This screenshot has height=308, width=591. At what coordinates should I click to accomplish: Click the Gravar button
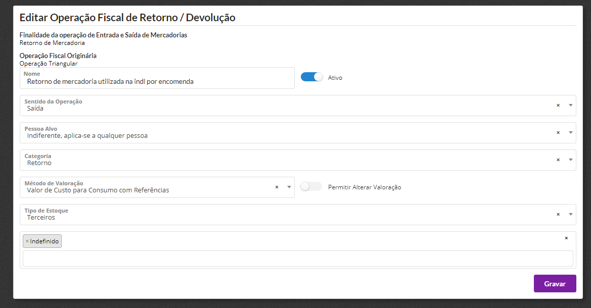(x=555, y=284)
